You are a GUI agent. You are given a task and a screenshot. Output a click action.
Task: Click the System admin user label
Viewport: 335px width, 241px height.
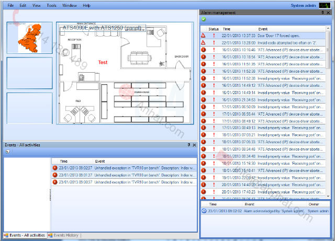coord(303,5)
